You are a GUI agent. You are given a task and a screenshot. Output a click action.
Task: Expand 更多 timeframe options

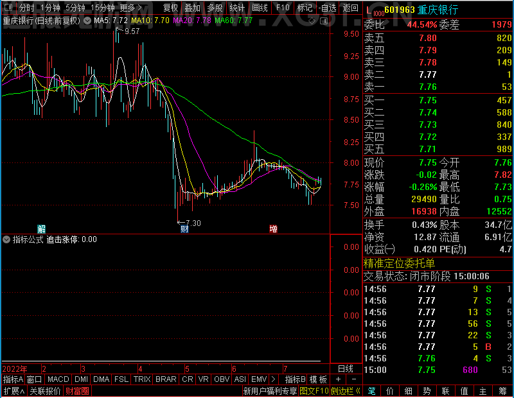[131, 8]
